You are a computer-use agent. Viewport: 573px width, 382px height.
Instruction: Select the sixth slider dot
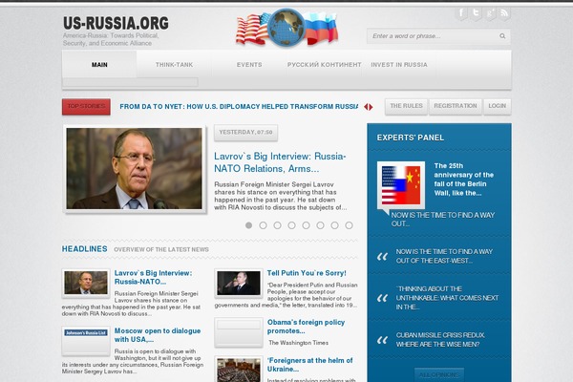[320, 225]
